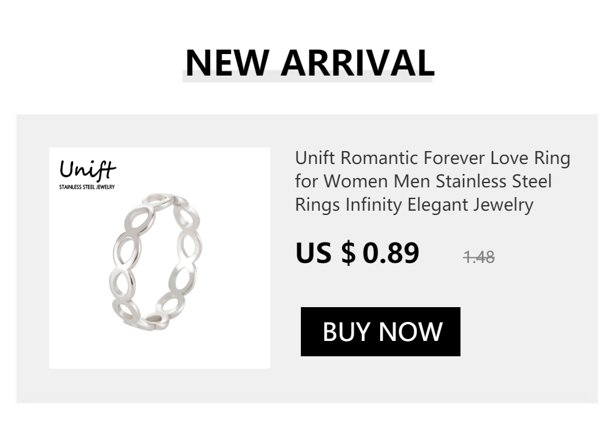Open the Unift Romantic Forever Love Ring title
This screenshot has height=430, width=614.
[x=432, y=181]
